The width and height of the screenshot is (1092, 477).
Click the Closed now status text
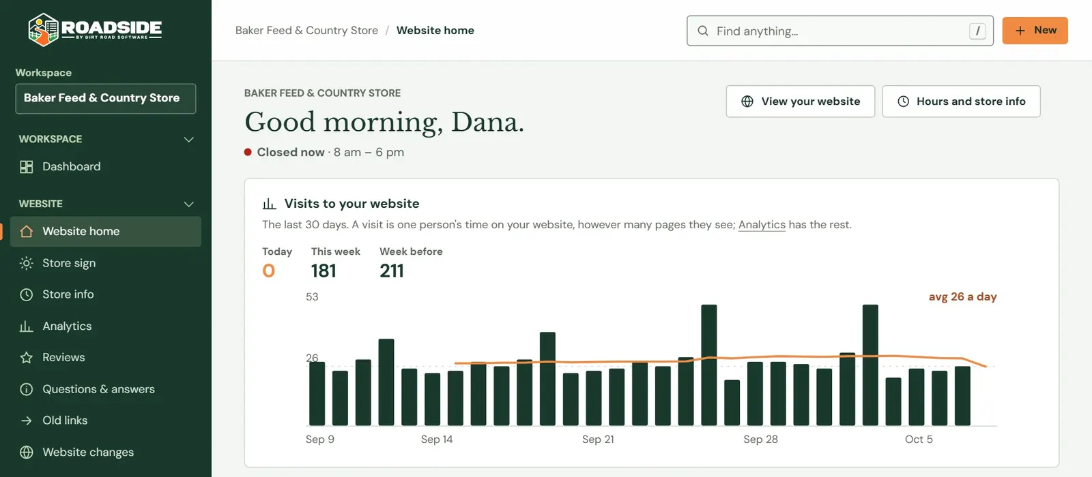coord(291,153)
